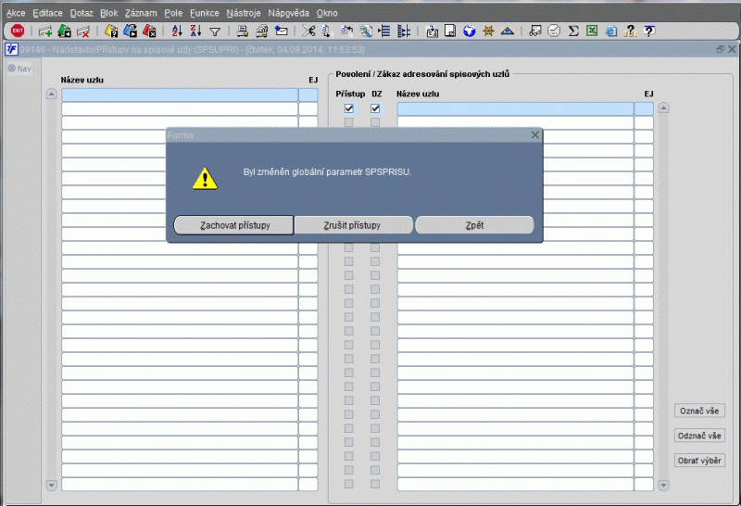Screen dimensions: 741x506
Task: Click the Odznač vše button
Action: point(699,436)
